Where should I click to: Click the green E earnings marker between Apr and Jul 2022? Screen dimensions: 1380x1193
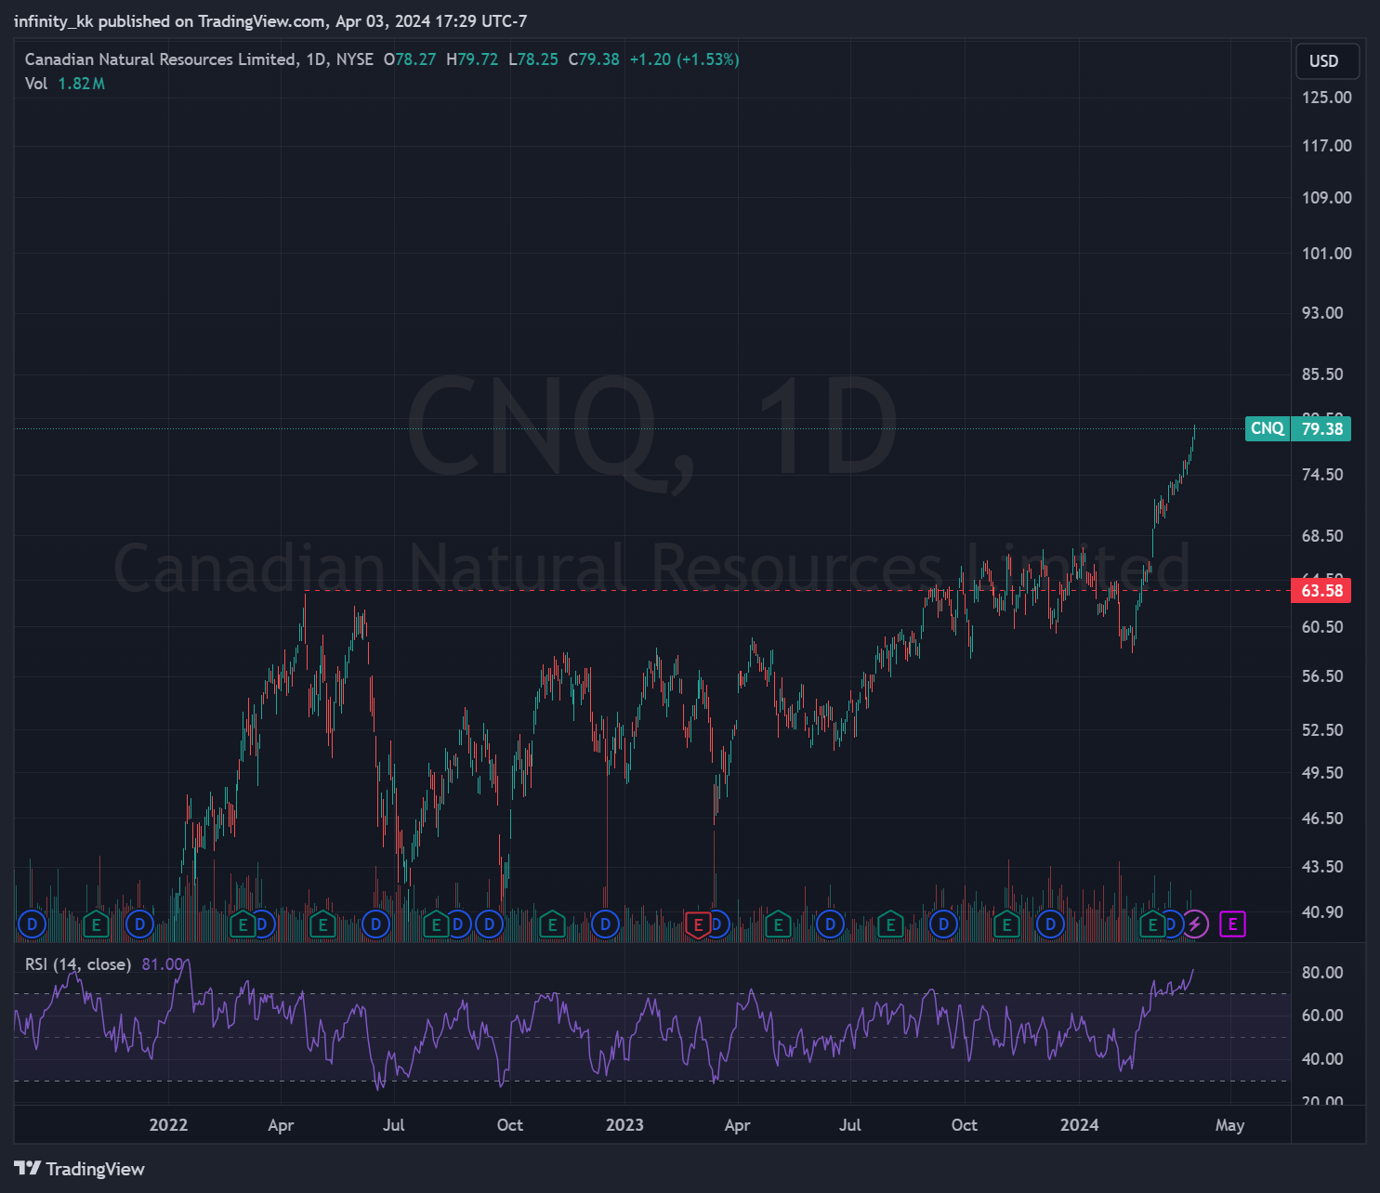click(x=322, y=924)
